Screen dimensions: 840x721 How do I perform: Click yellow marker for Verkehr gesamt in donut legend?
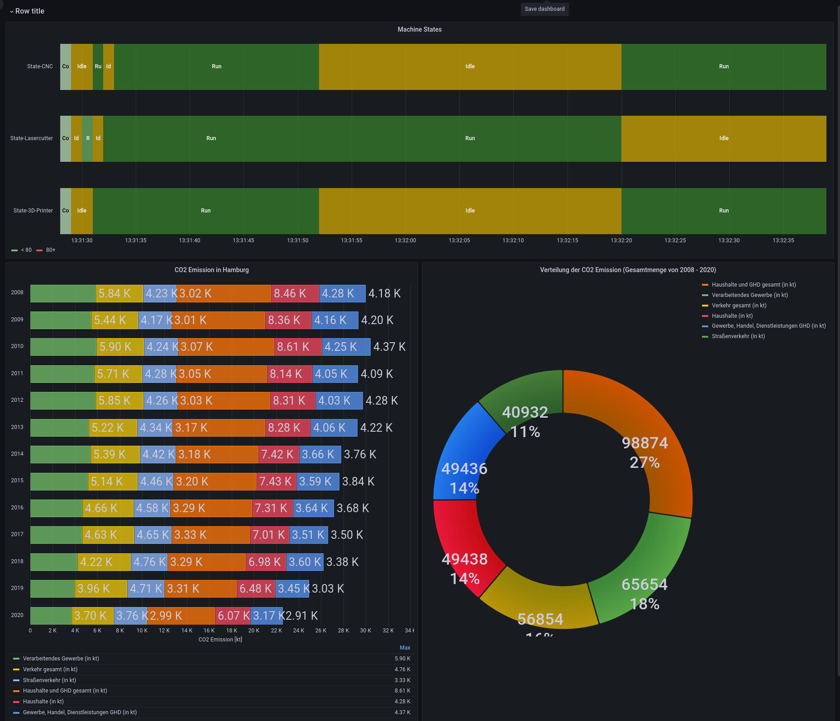[x=705, y=306]
